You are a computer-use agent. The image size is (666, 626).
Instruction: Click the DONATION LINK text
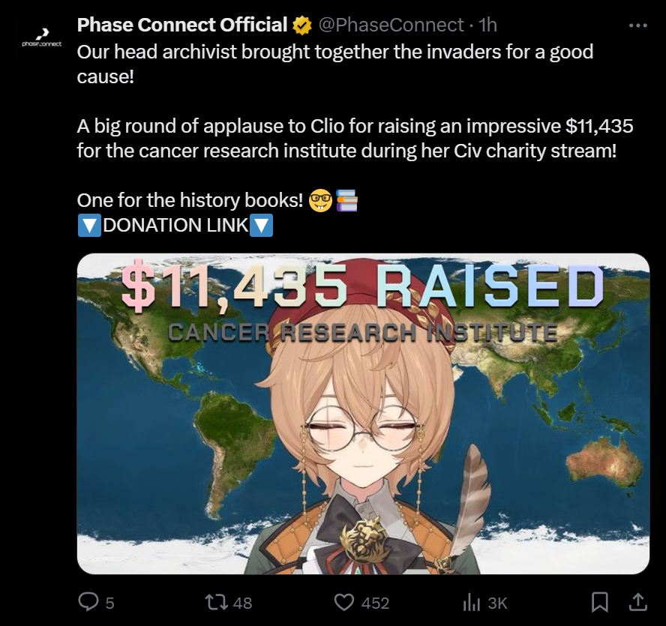(x=175, y=225)
